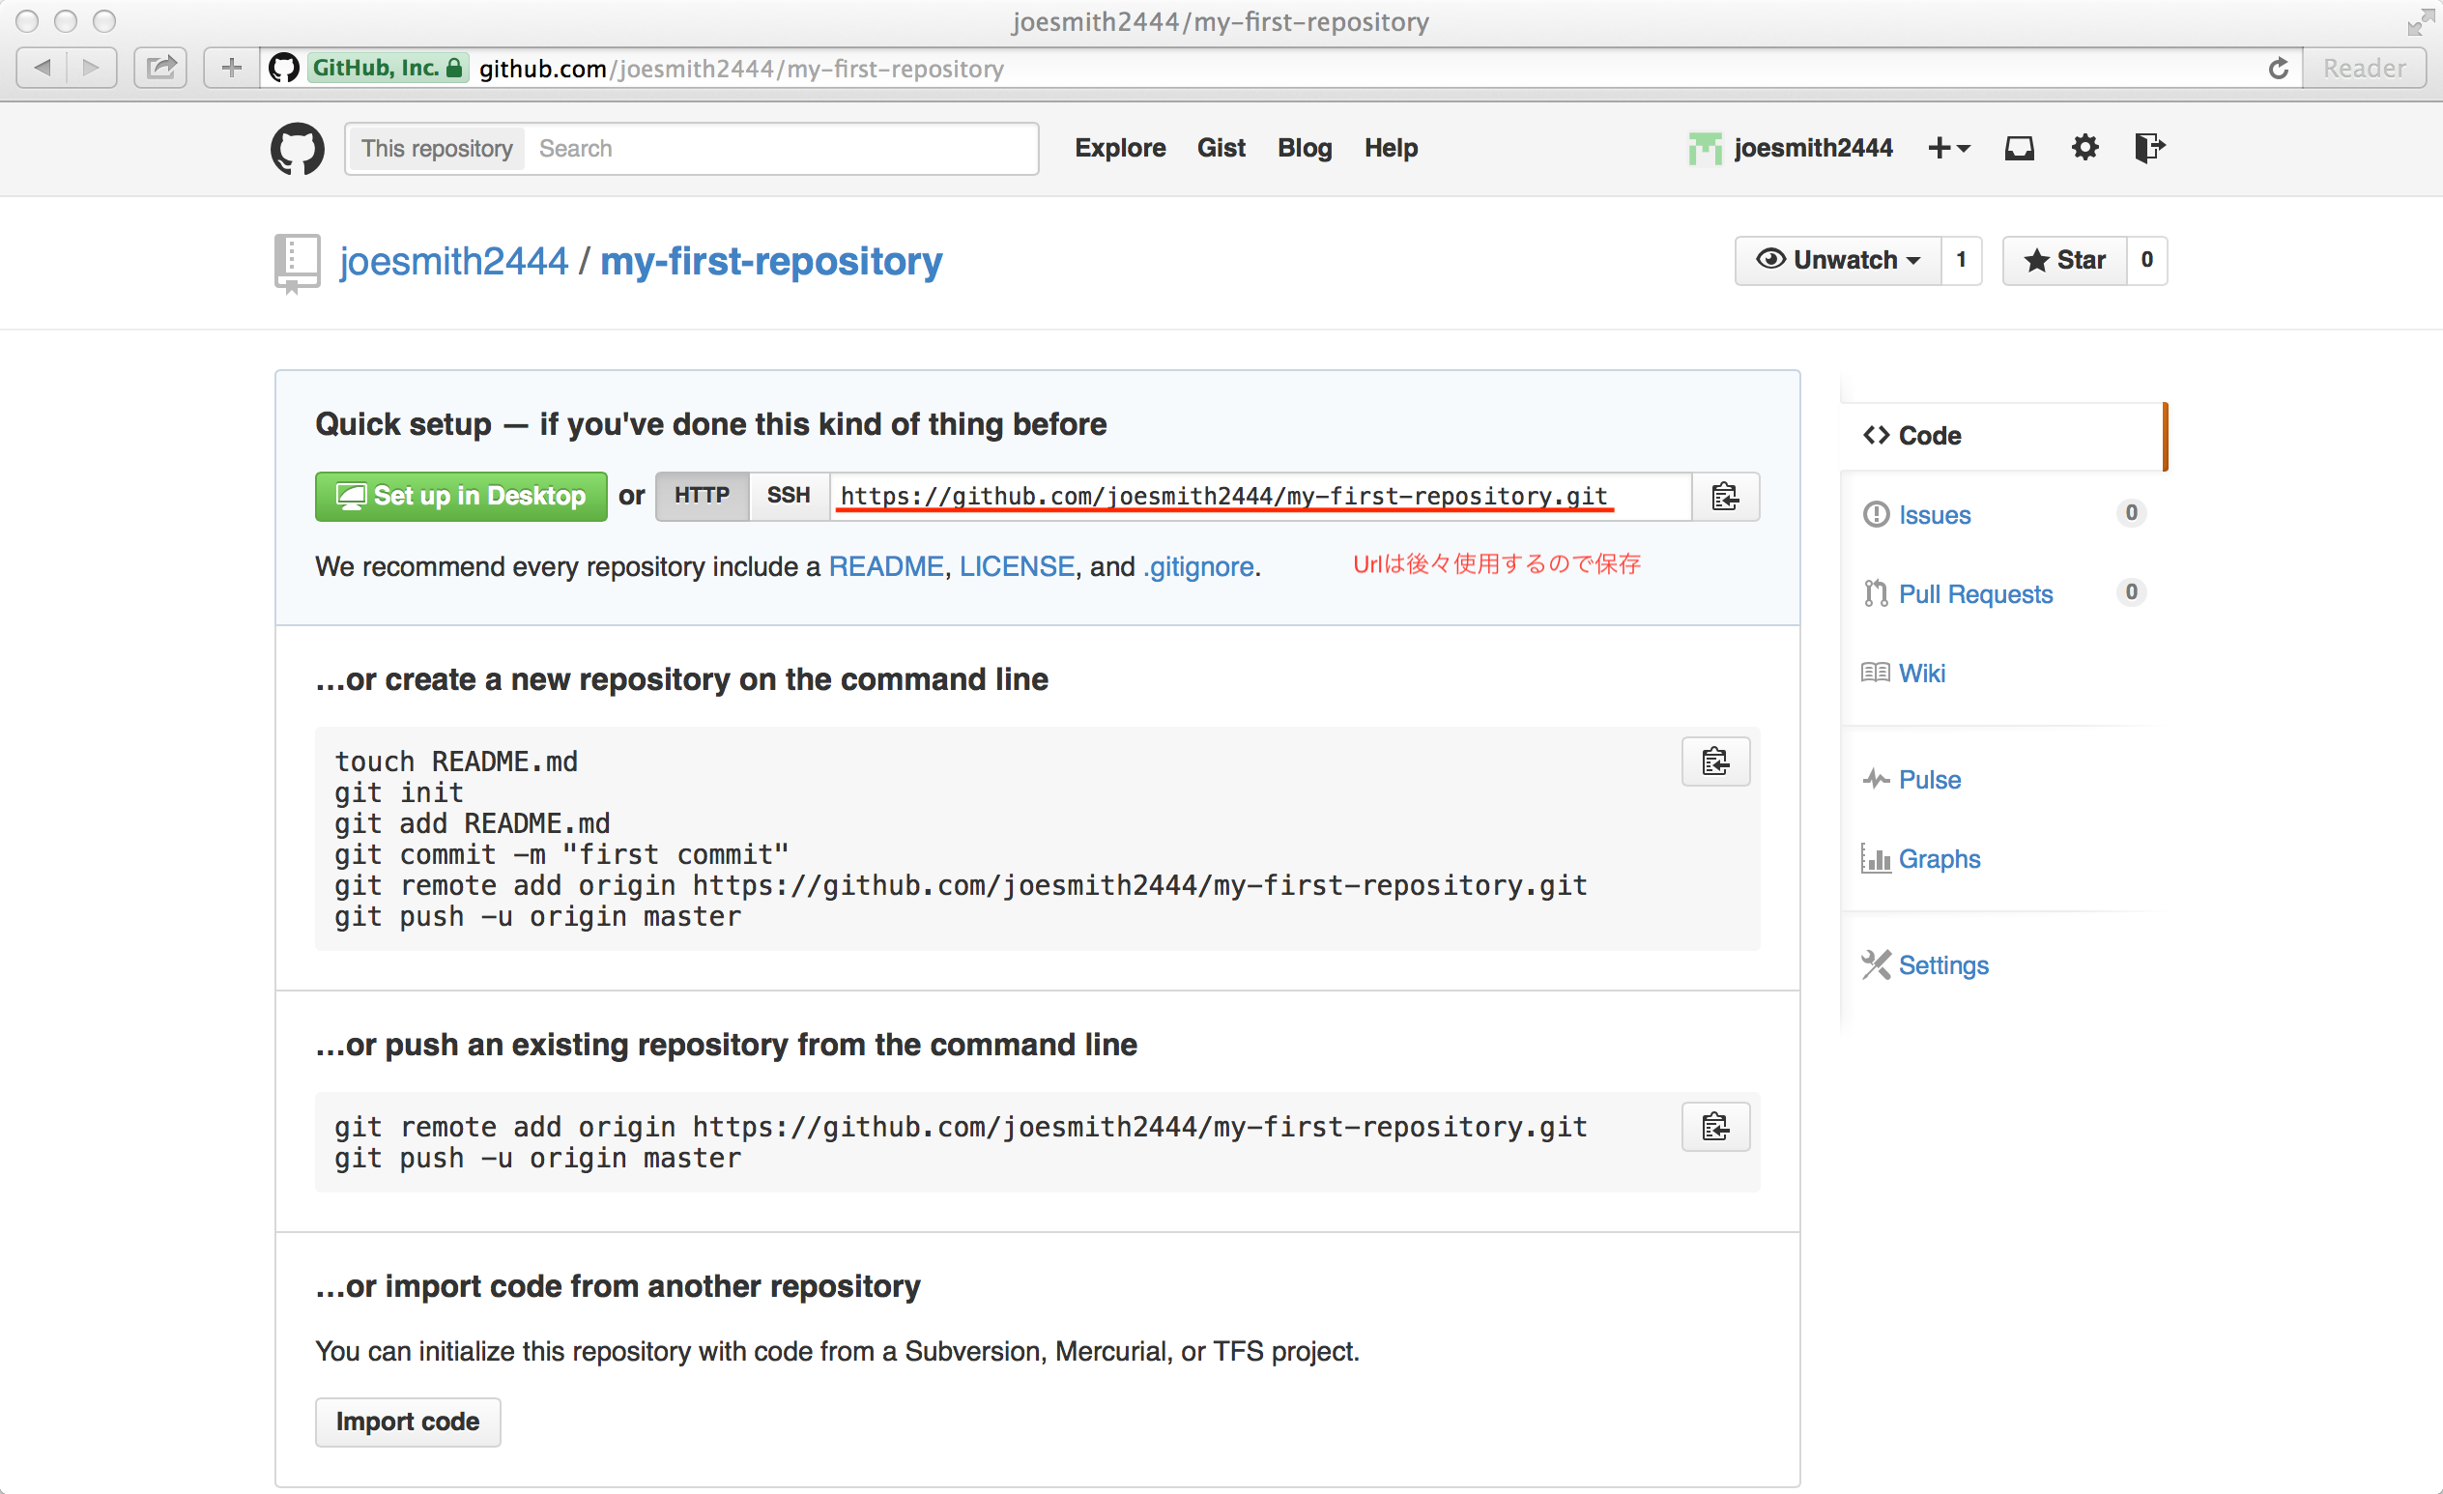The height and width of the screenshot is (1494, 2443).
Task: Click the GitHub Octocat logo
Action: coord(297,149)
